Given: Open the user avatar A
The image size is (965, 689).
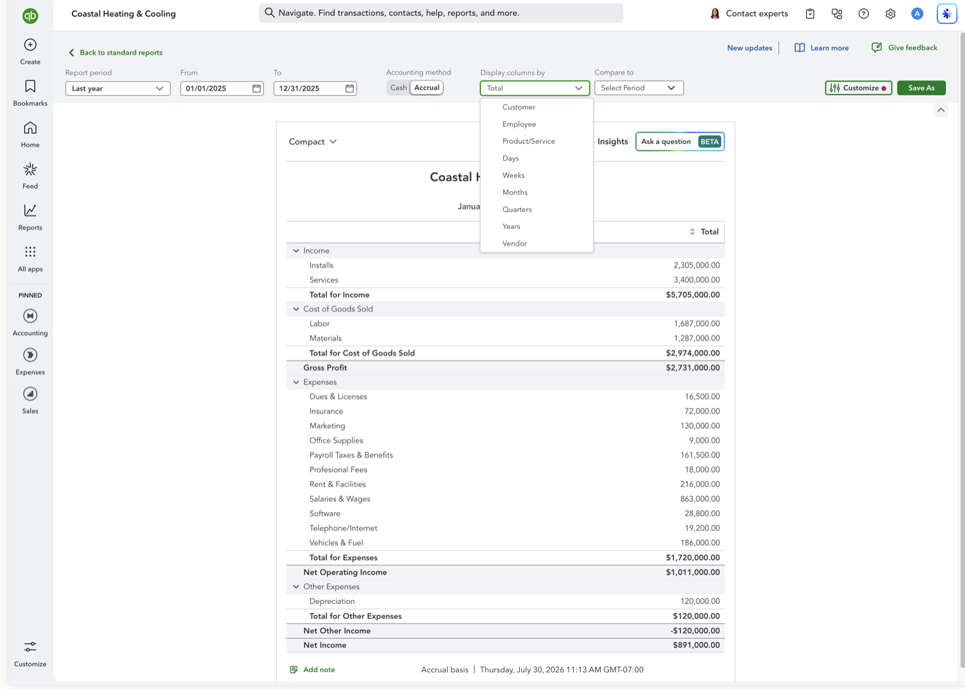Looking at the screenshot, I should [917, 14].
